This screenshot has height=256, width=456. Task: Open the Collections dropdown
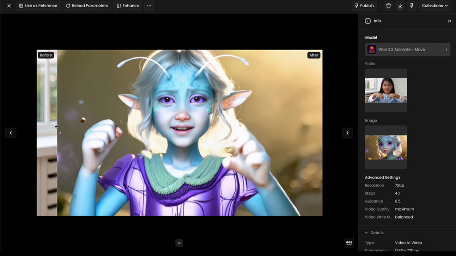tap(435, 6)
